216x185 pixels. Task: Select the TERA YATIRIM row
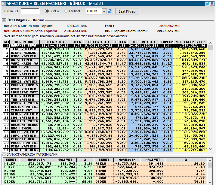pyautogui.click(x=105, y=49)
